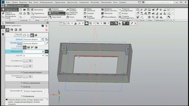
Task: Apply the Скругление fillet tool
Action: click(55, 17)
